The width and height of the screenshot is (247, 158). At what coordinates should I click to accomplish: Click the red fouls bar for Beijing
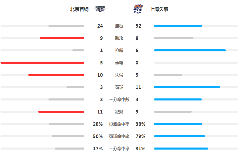pos(61,112)
